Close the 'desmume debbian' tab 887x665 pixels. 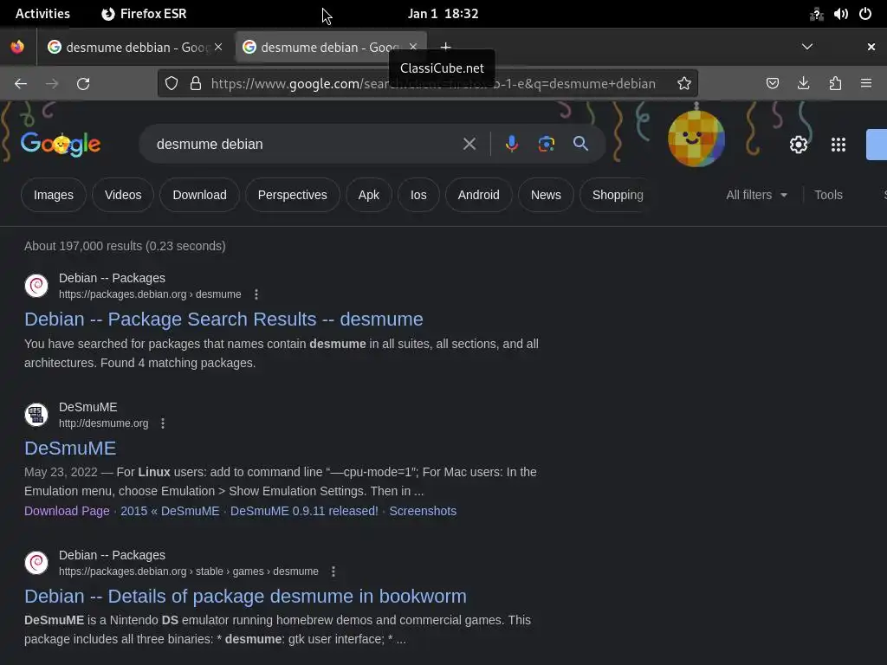click(x=218, y=47)
